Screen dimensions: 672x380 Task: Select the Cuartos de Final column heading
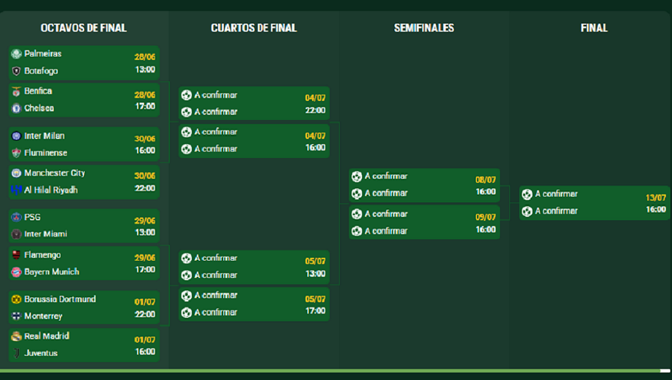click(254, 28)
